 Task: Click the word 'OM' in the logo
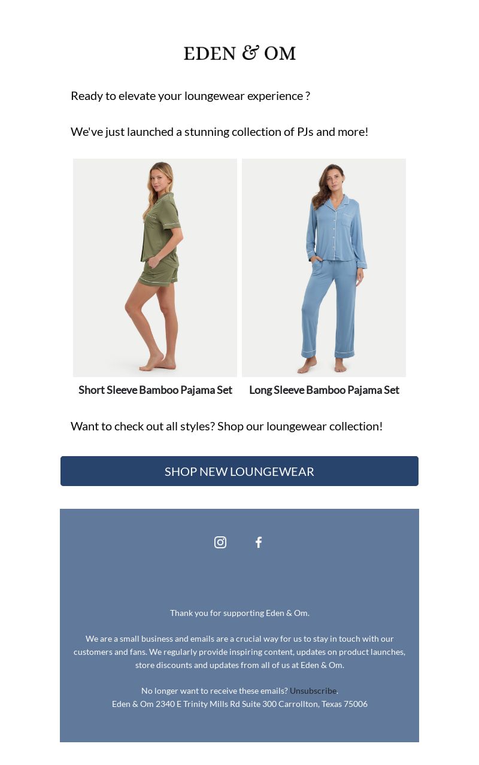pyautogui.click(x=280, y=53)
